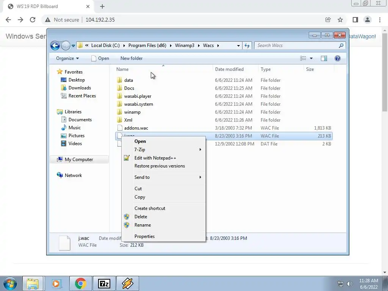Expand Send to submenu

[x=164, y=177]
